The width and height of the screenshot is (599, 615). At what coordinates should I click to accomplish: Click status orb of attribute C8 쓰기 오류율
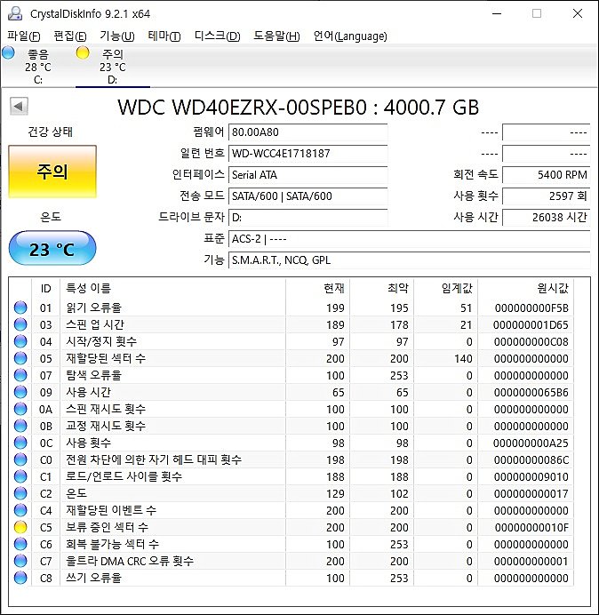[x=20, y=578]
